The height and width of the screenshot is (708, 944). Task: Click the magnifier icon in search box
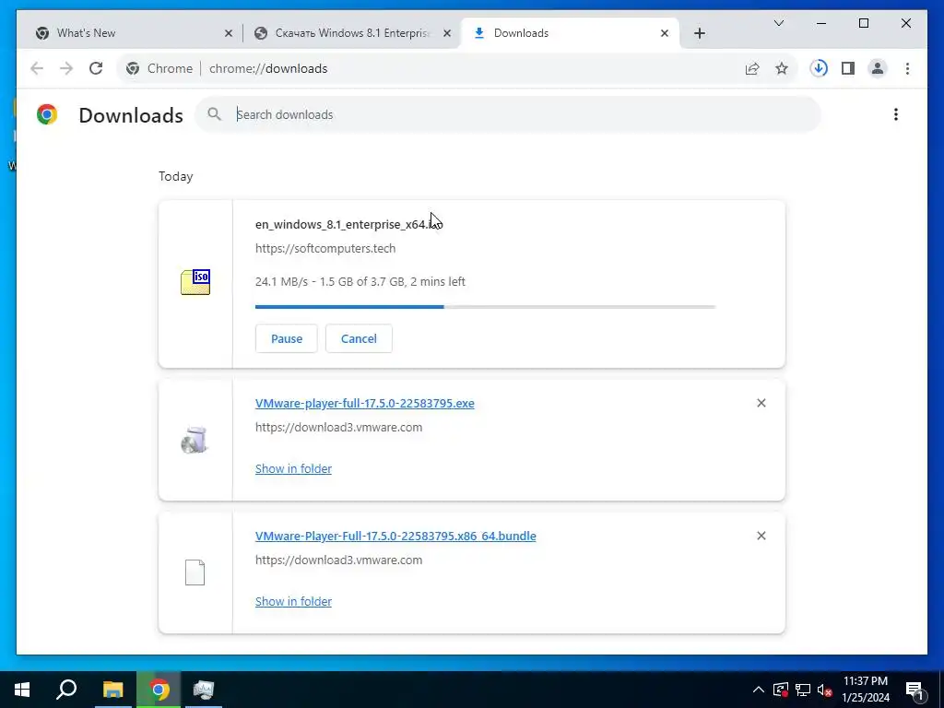[214, 113]
